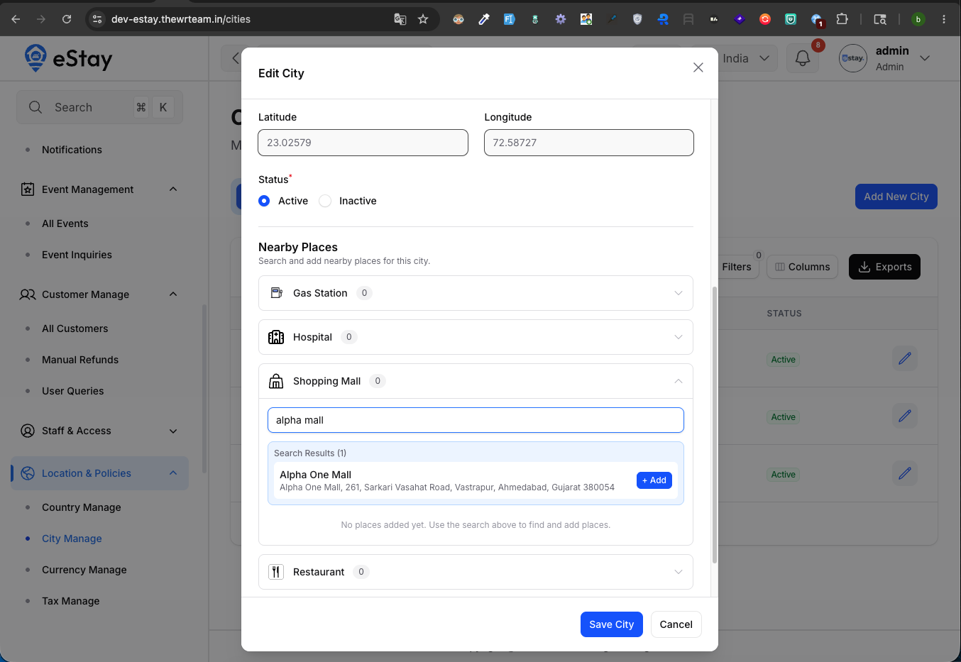Cancel editing the city
Viewport: 961px width, 662px height.
(676, 624)
